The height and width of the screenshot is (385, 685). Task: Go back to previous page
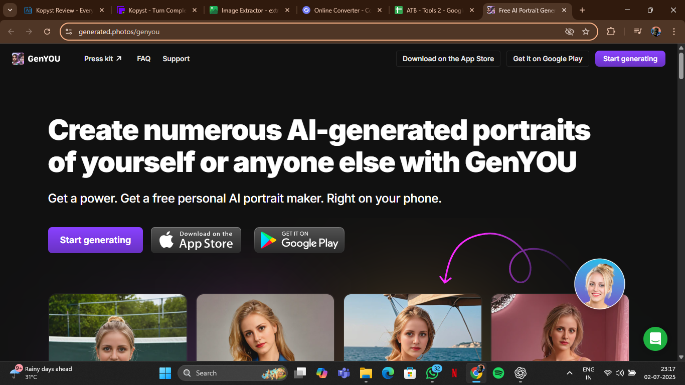pyautogui.click(x=11, y=32)
